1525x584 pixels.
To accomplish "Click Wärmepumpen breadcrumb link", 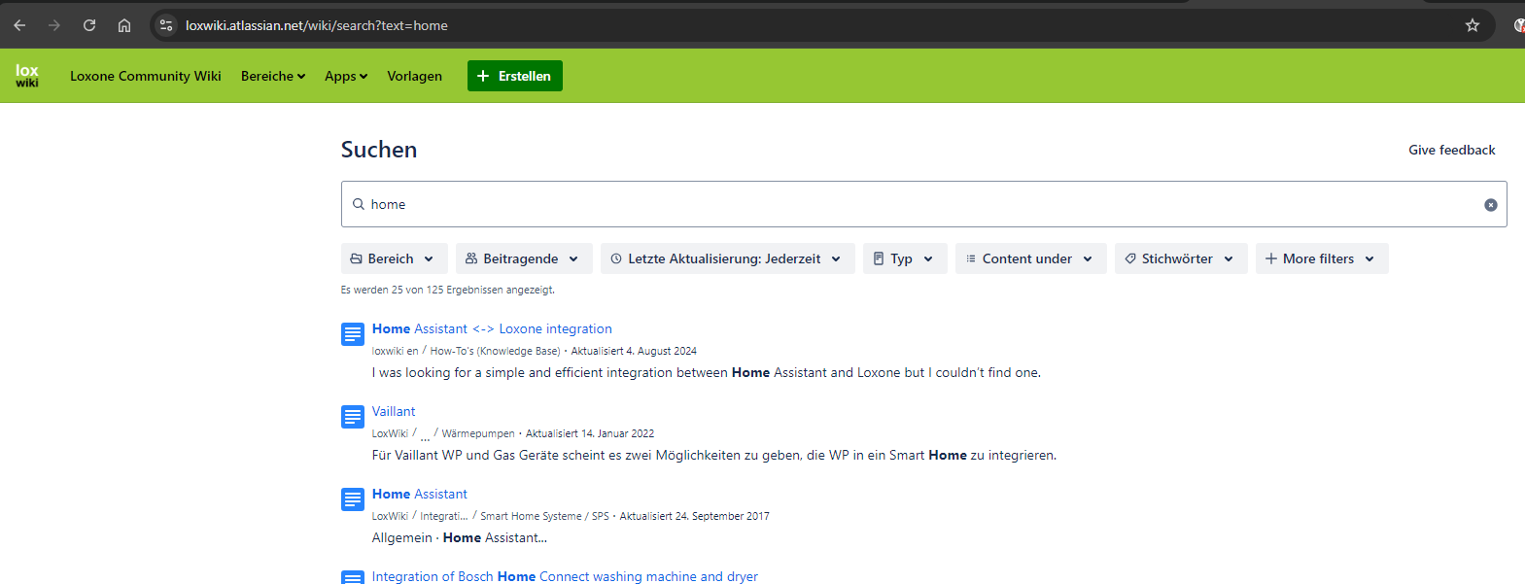I will tap(478, 433).
